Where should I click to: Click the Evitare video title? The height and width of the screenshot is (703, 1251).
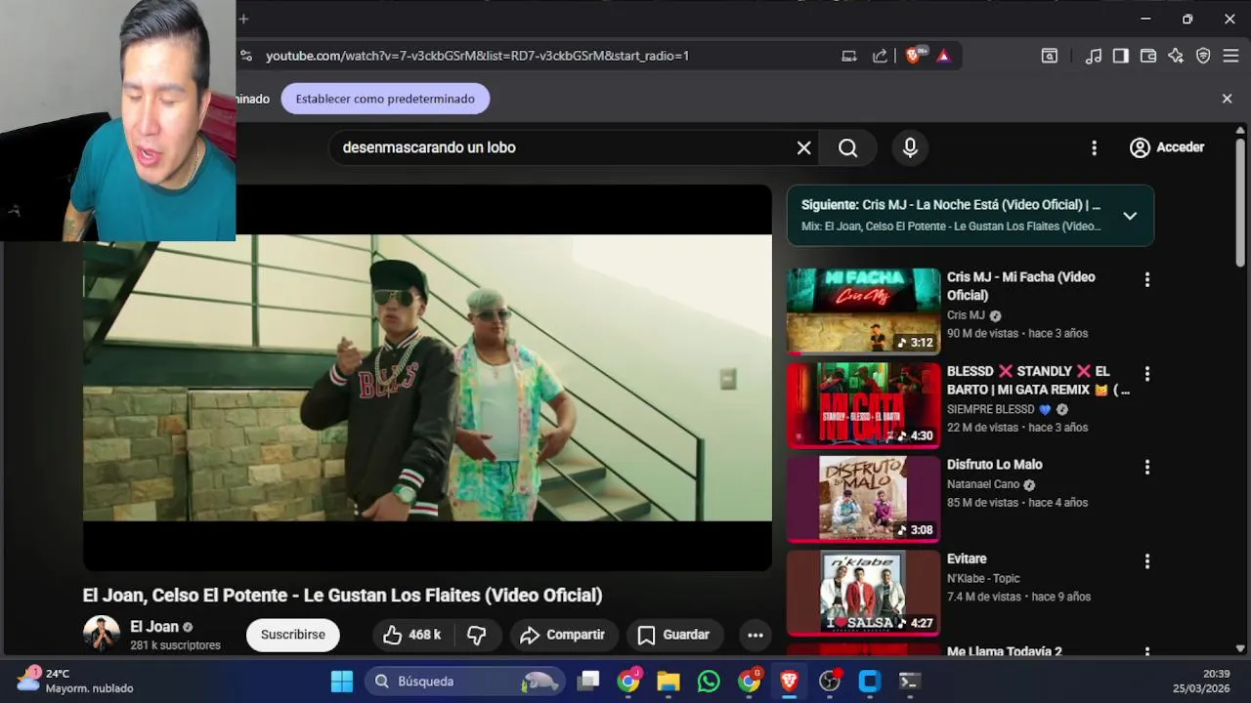tap(967, 558)
